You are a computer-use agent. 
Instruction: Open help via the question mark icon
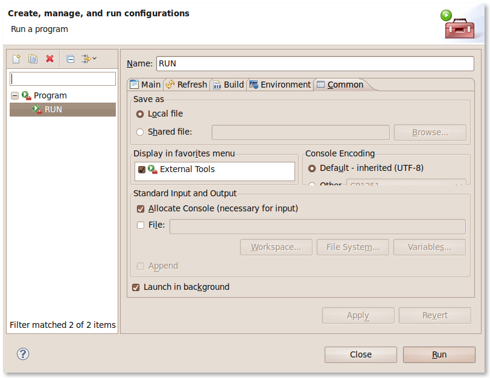pyautogui.click(x=23, y=354)
